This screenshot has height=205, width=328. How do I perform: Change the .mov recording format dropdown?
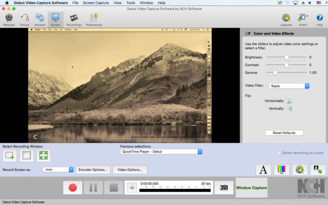click(58, 169)
